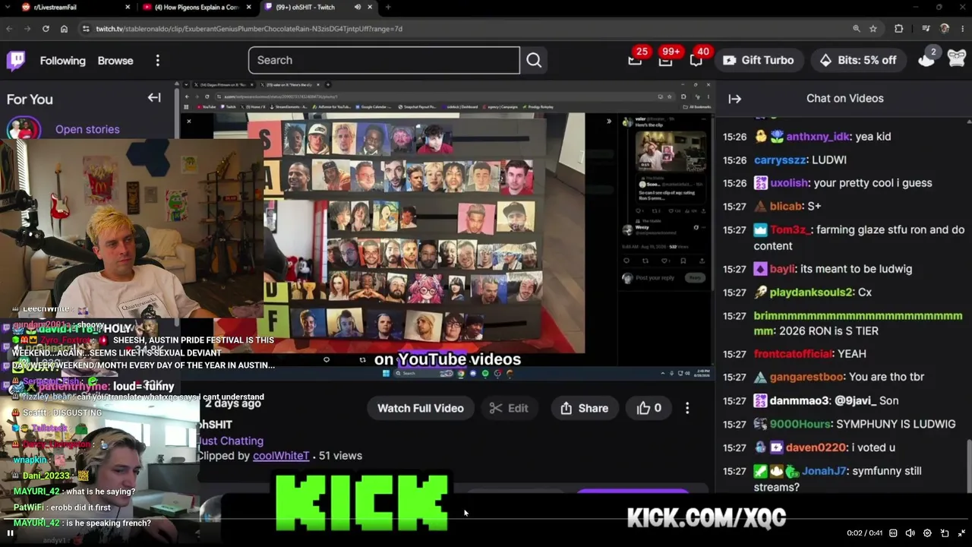Click the Edit clip button

pos(509,408)
